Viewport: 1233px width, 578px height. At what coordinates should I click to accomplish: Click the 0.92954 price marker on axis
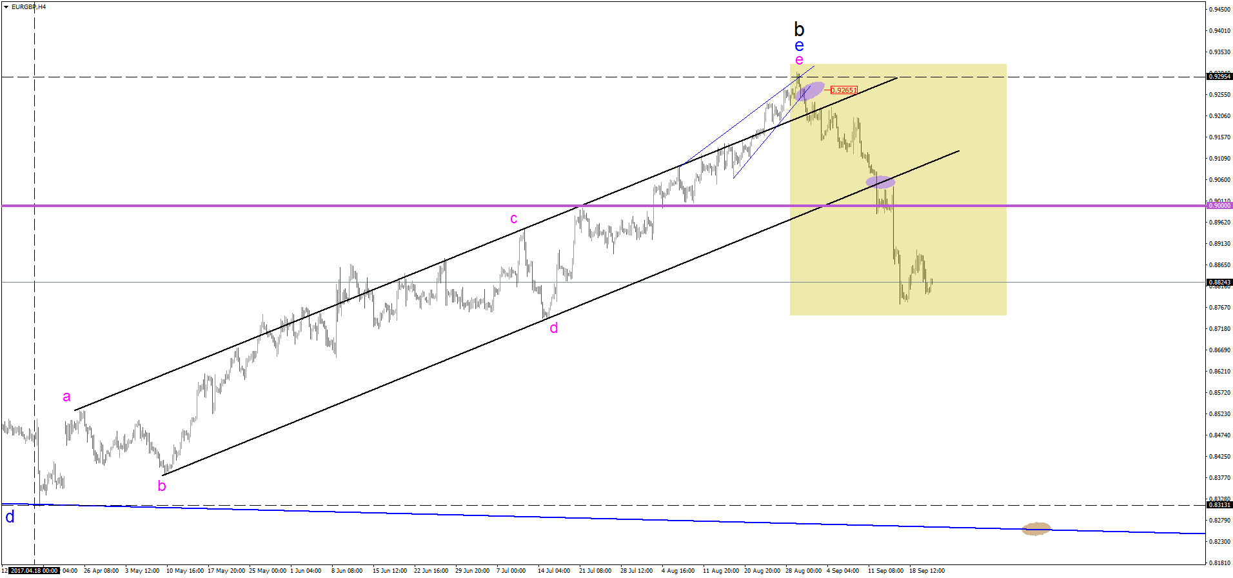click(1219, 77)
